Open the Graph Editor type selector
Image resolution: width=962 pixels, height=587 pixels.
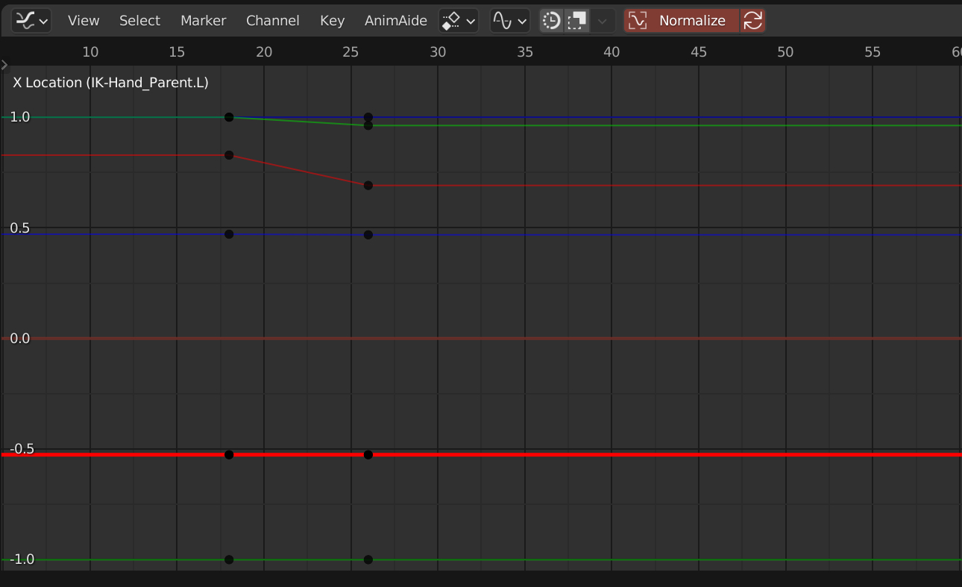click(31, 21)
